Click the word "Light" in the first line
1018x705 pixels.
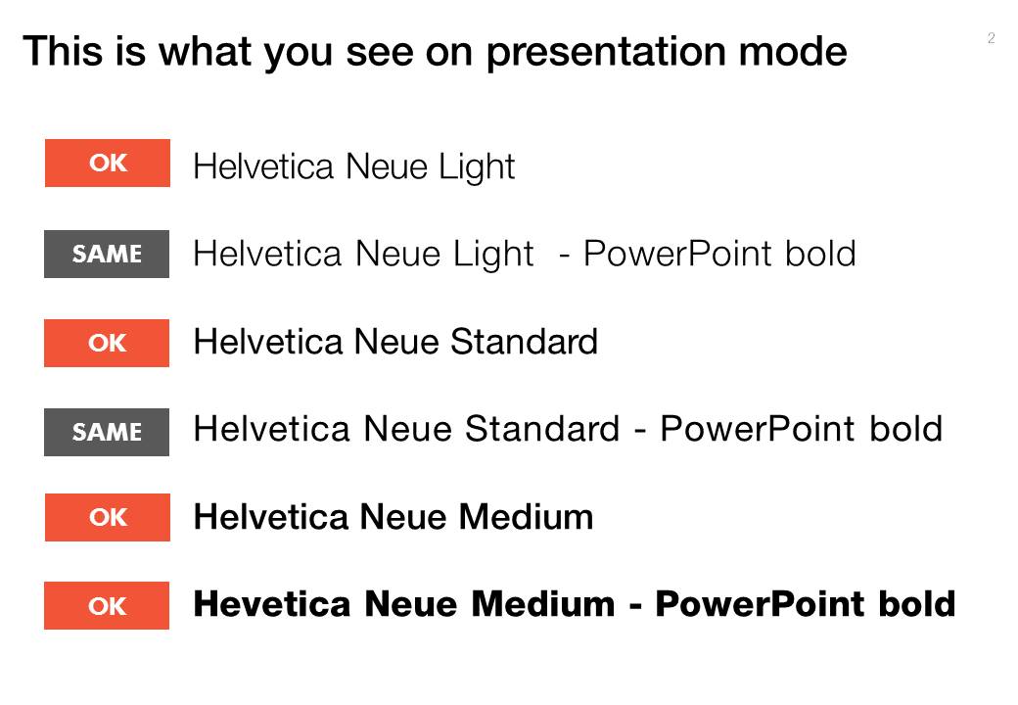476,167
